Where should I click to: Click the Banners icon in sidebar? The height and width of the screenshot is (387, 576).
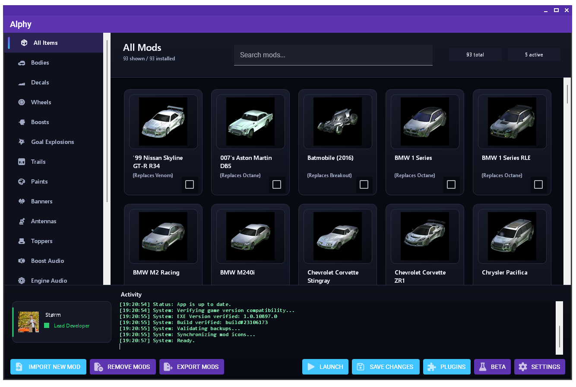22,201
